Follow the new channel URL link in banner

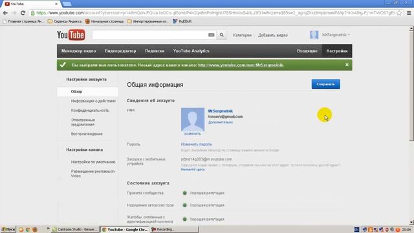coord(241,65)
